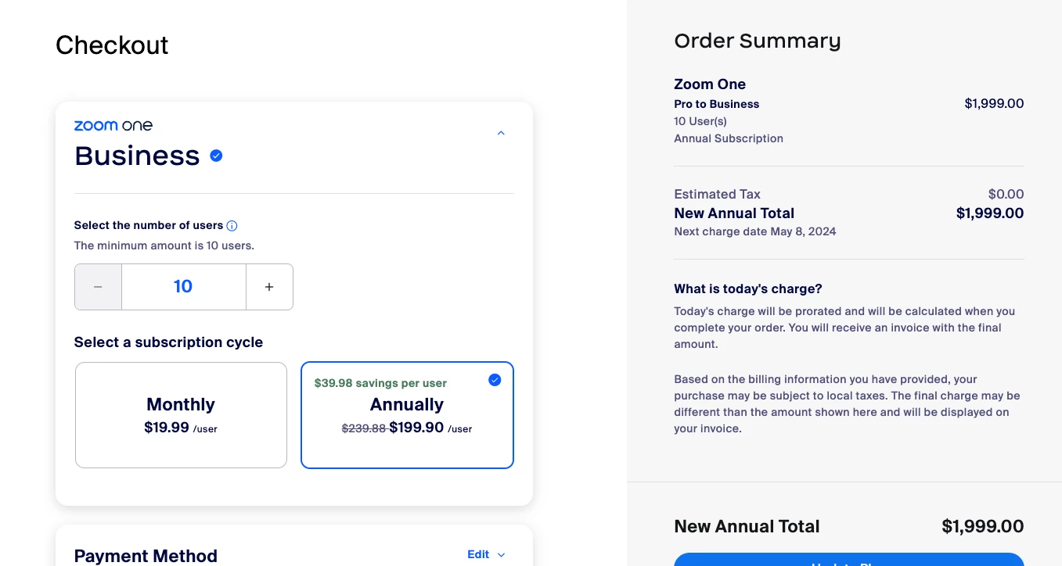
Task: Open the info icon next to number of users
Action: pyautogui.click(x=232, y=226)
